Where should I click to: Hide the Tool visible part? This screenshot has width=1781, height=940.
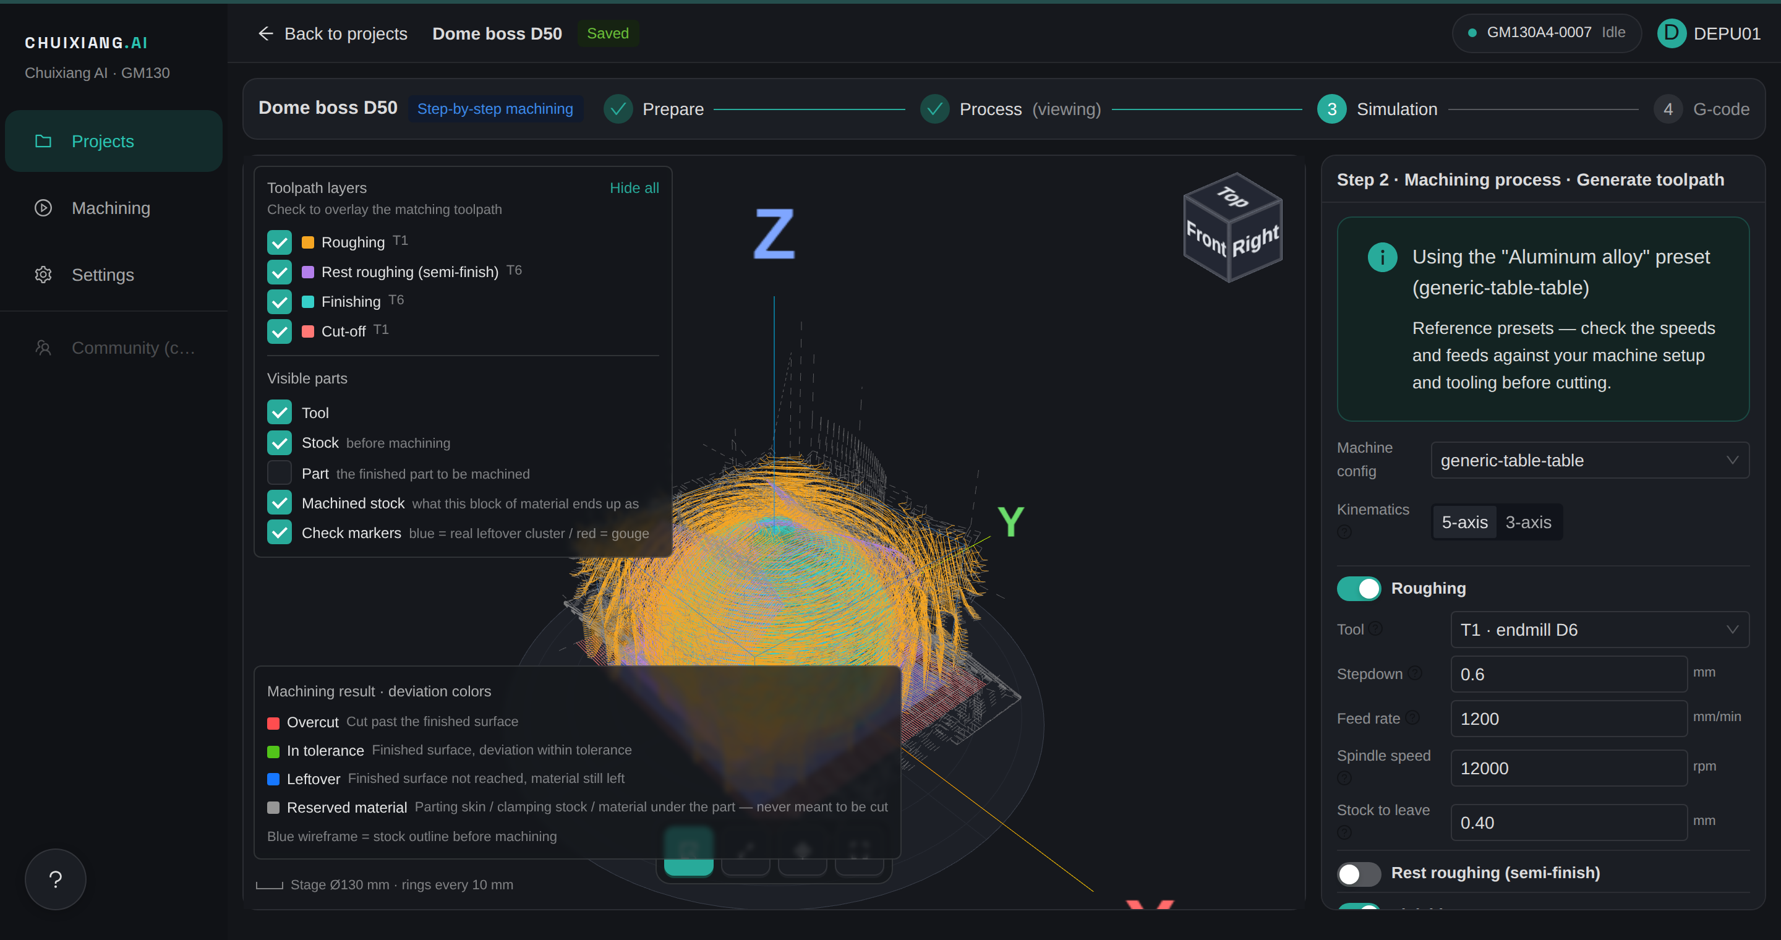tap(280, 412)
